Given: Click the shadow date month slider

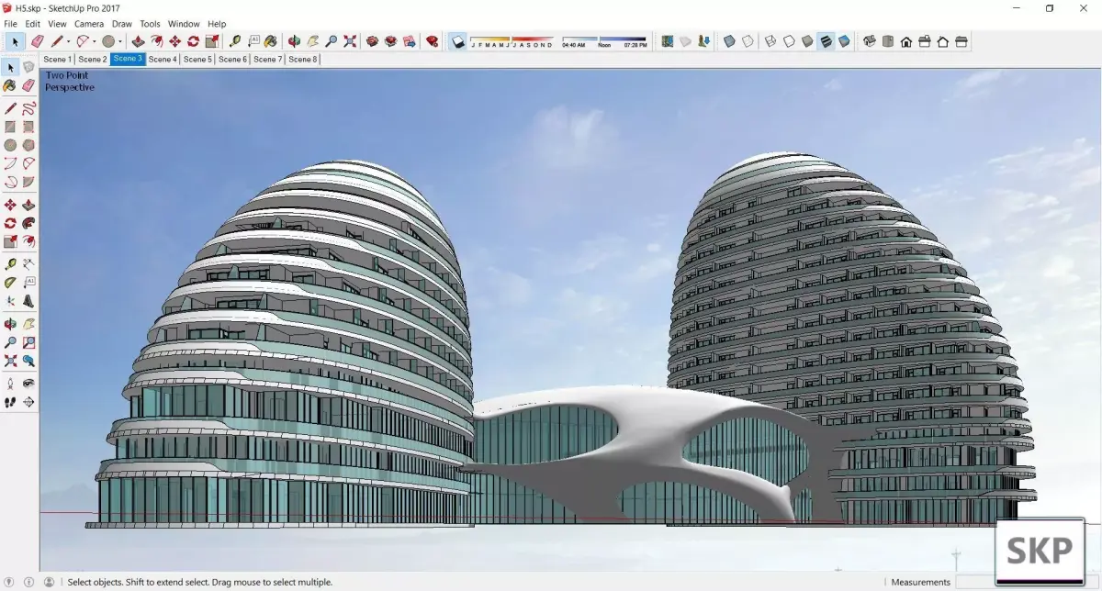Looking at the screenshot, I should pos(512,41).
